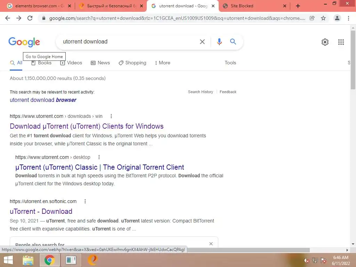
Task: Close the utorrent download tab
Action: [x=213, y=6]
